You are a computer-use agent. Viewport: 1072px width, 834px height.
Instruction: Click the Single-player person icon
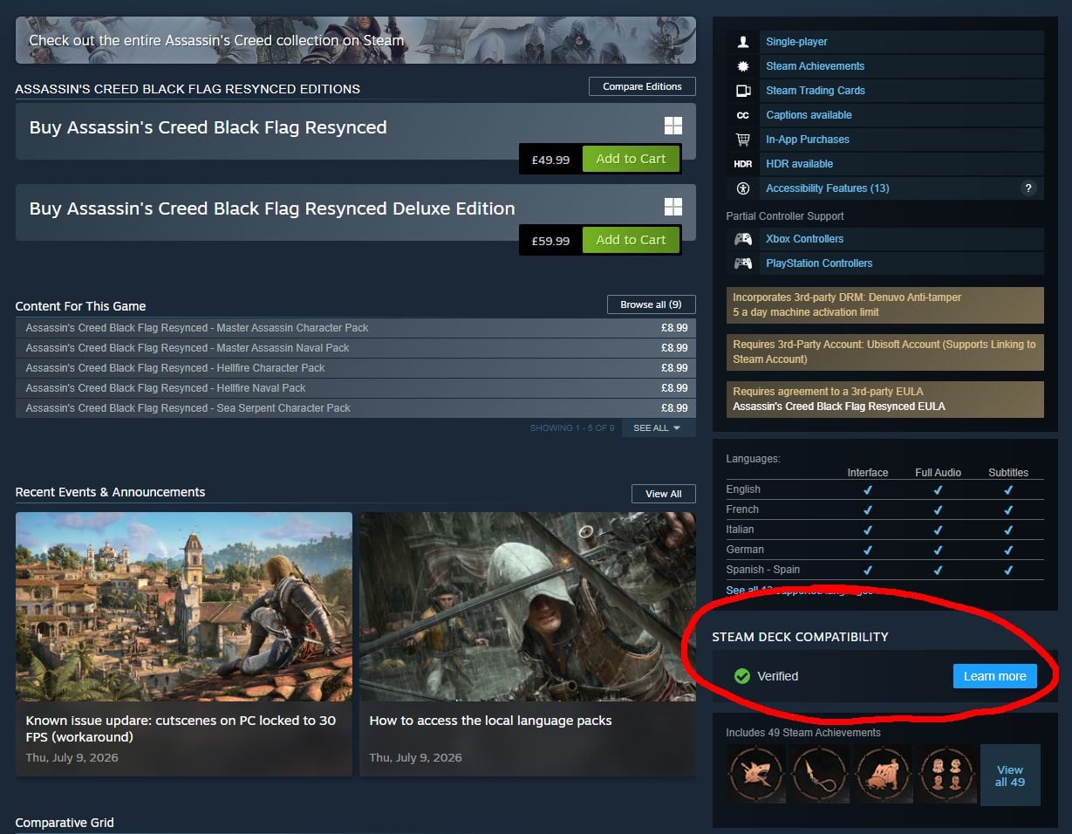click(x=743, y=42)
